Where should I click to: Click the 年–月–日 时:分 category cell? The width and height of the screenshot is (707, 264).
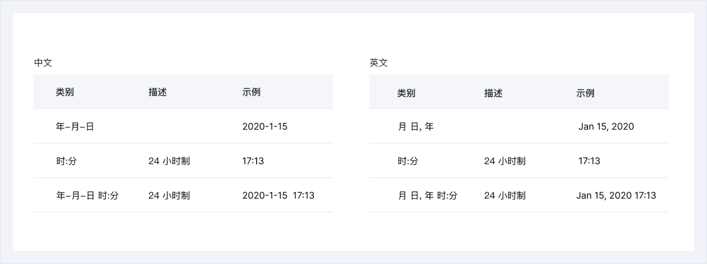(x=87, y=196)
